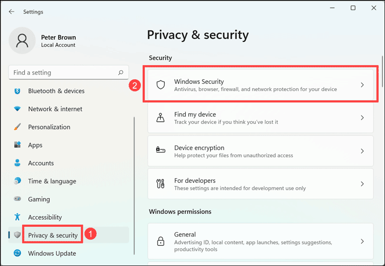Click the main page vertical scrollbar

[382, 74]
